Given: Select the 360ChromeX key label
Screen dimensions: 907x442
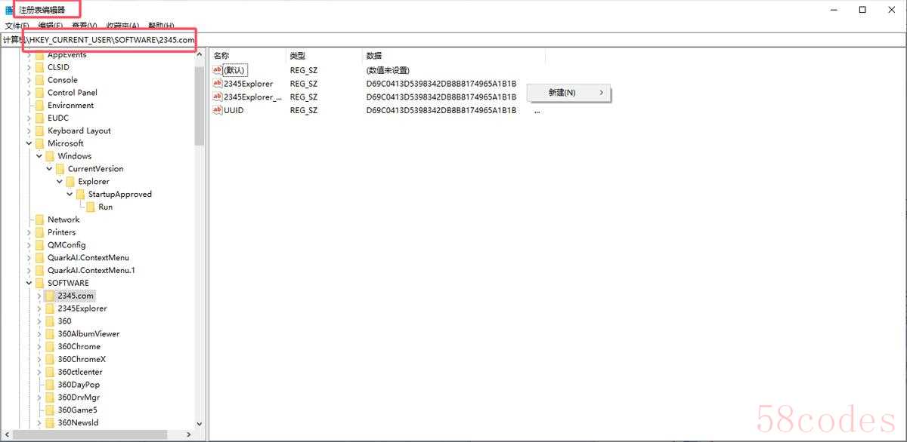Looking at the screenshot, I should 82,359.
